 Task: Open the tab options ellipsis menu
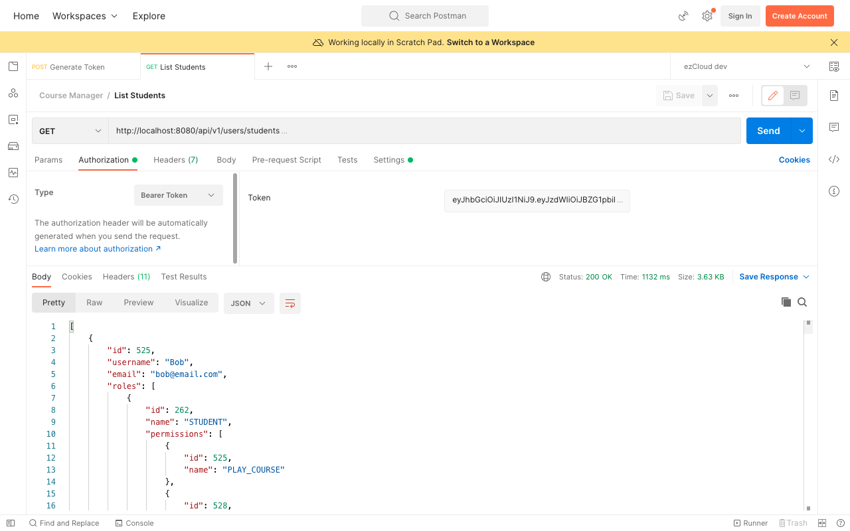(292, 66)
